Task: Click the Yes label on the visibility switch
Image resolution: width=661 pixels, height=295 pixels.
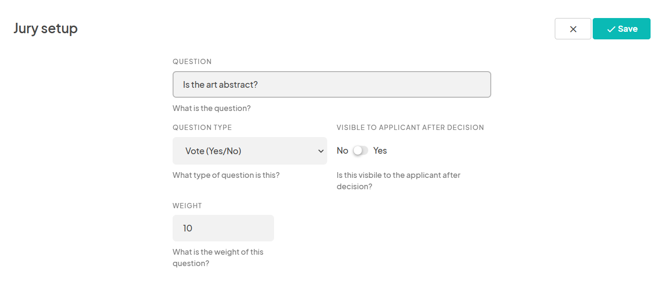Action: tap(380, 150)
